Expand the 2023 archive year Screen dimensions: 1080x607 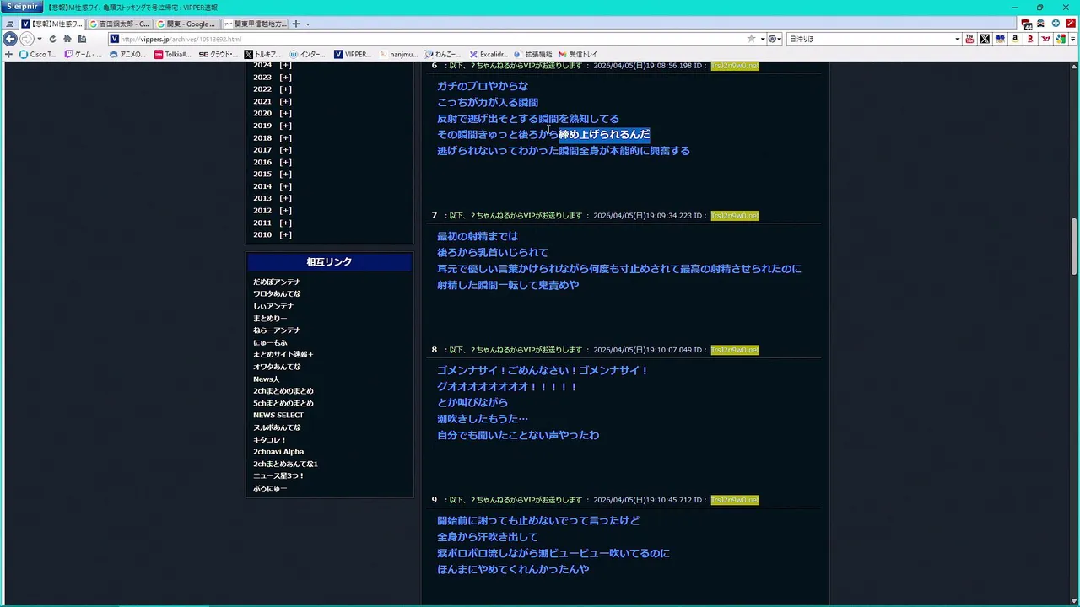pyautogui.click(x=285, y=77)
